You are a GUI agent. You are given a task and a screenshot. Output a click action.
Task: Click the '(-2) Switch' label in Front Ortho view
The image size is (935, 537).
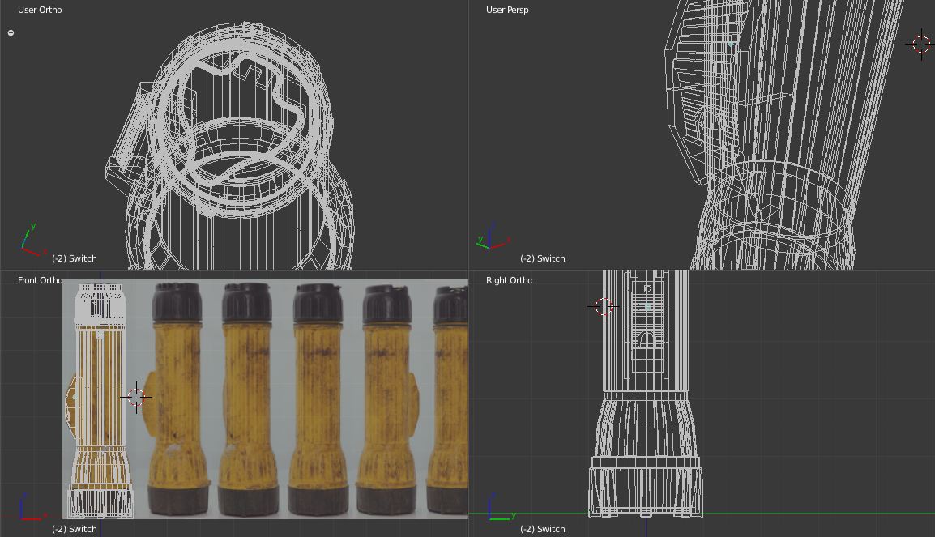point(74,529)
